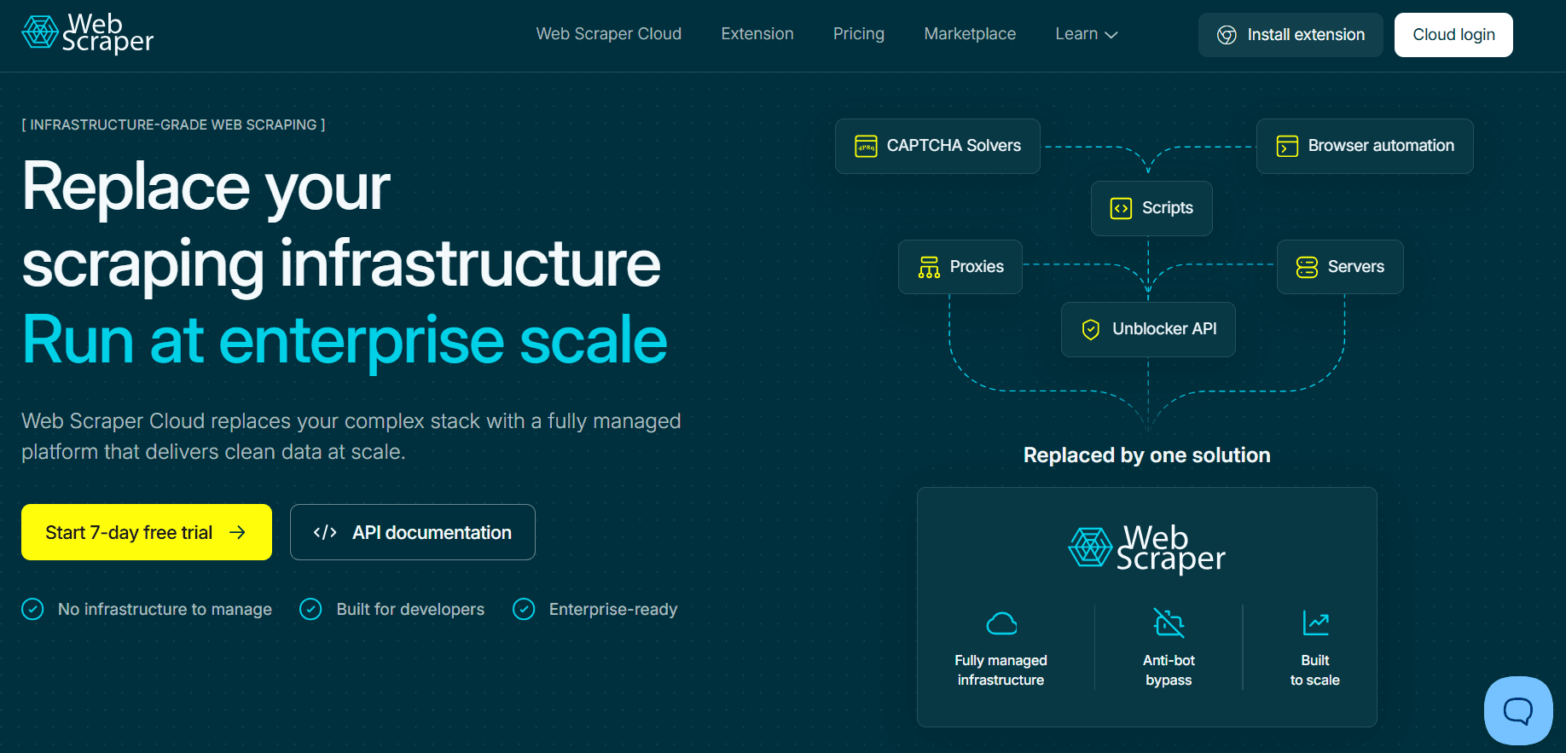Click the 'Fully managed infrastructure' text
Screen dimensions: 1566x753
(1000, 670)
